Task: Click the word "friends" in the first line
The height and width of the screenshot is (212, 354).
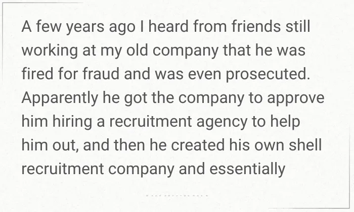Action: (x=256, y=26)
